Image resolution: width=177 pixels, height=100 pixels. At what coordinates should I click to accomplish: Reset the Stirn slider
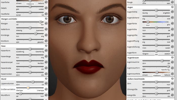click(x=172, y=83)
